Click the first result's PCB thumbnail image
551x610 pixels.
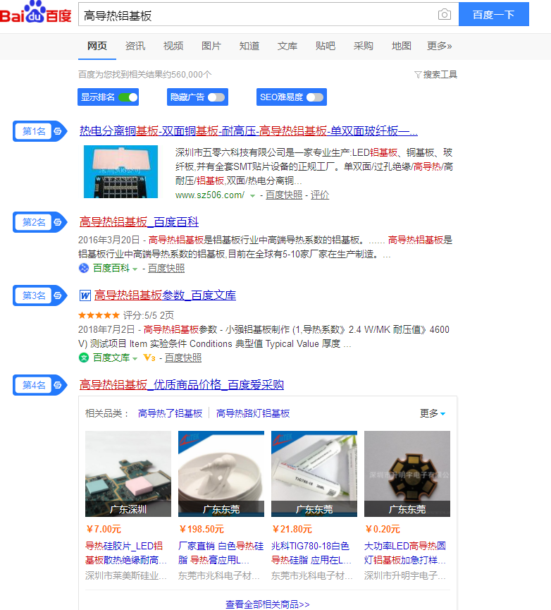[121, 171]
